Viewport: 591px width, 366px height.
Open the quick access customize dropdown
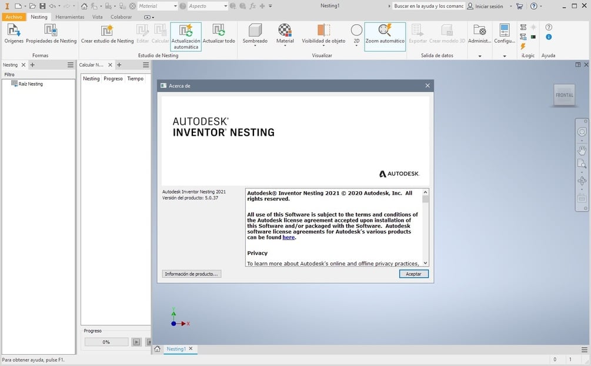pyautogui.click(x=271, y=6)
